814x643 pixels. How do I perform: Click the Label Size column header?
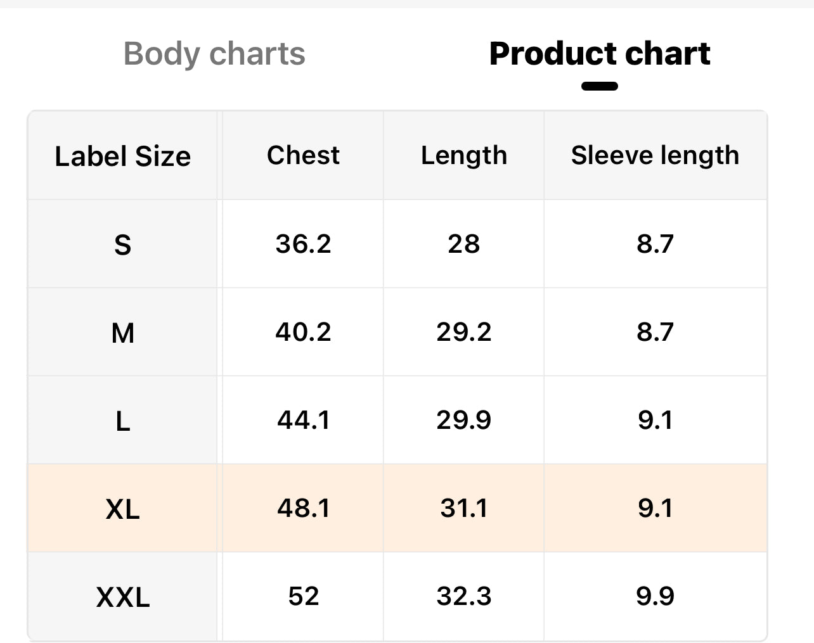click(122, 156)
